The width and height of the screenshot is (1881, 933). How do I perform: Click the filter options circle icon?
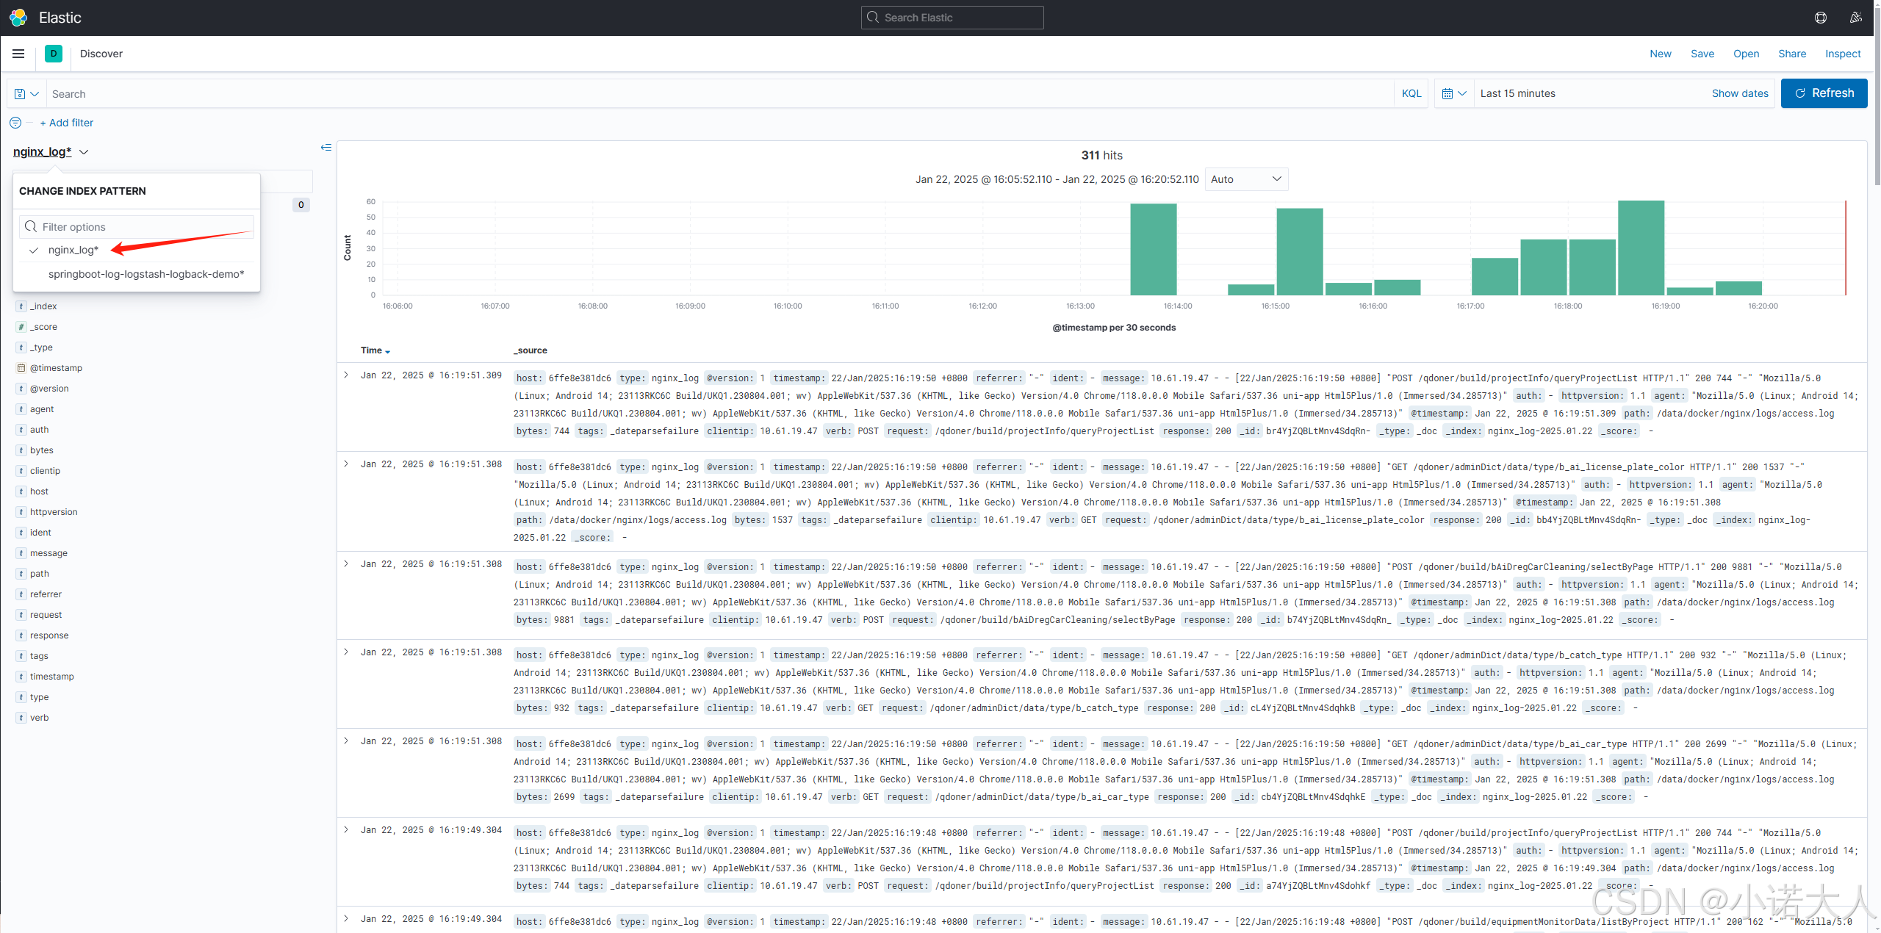(x=15, y=123)
